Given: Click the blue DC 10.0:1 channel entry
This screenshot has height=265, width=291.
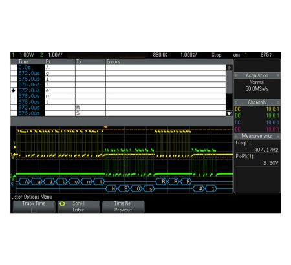Looking at the screenshot, I should click(x=257, y=123).
